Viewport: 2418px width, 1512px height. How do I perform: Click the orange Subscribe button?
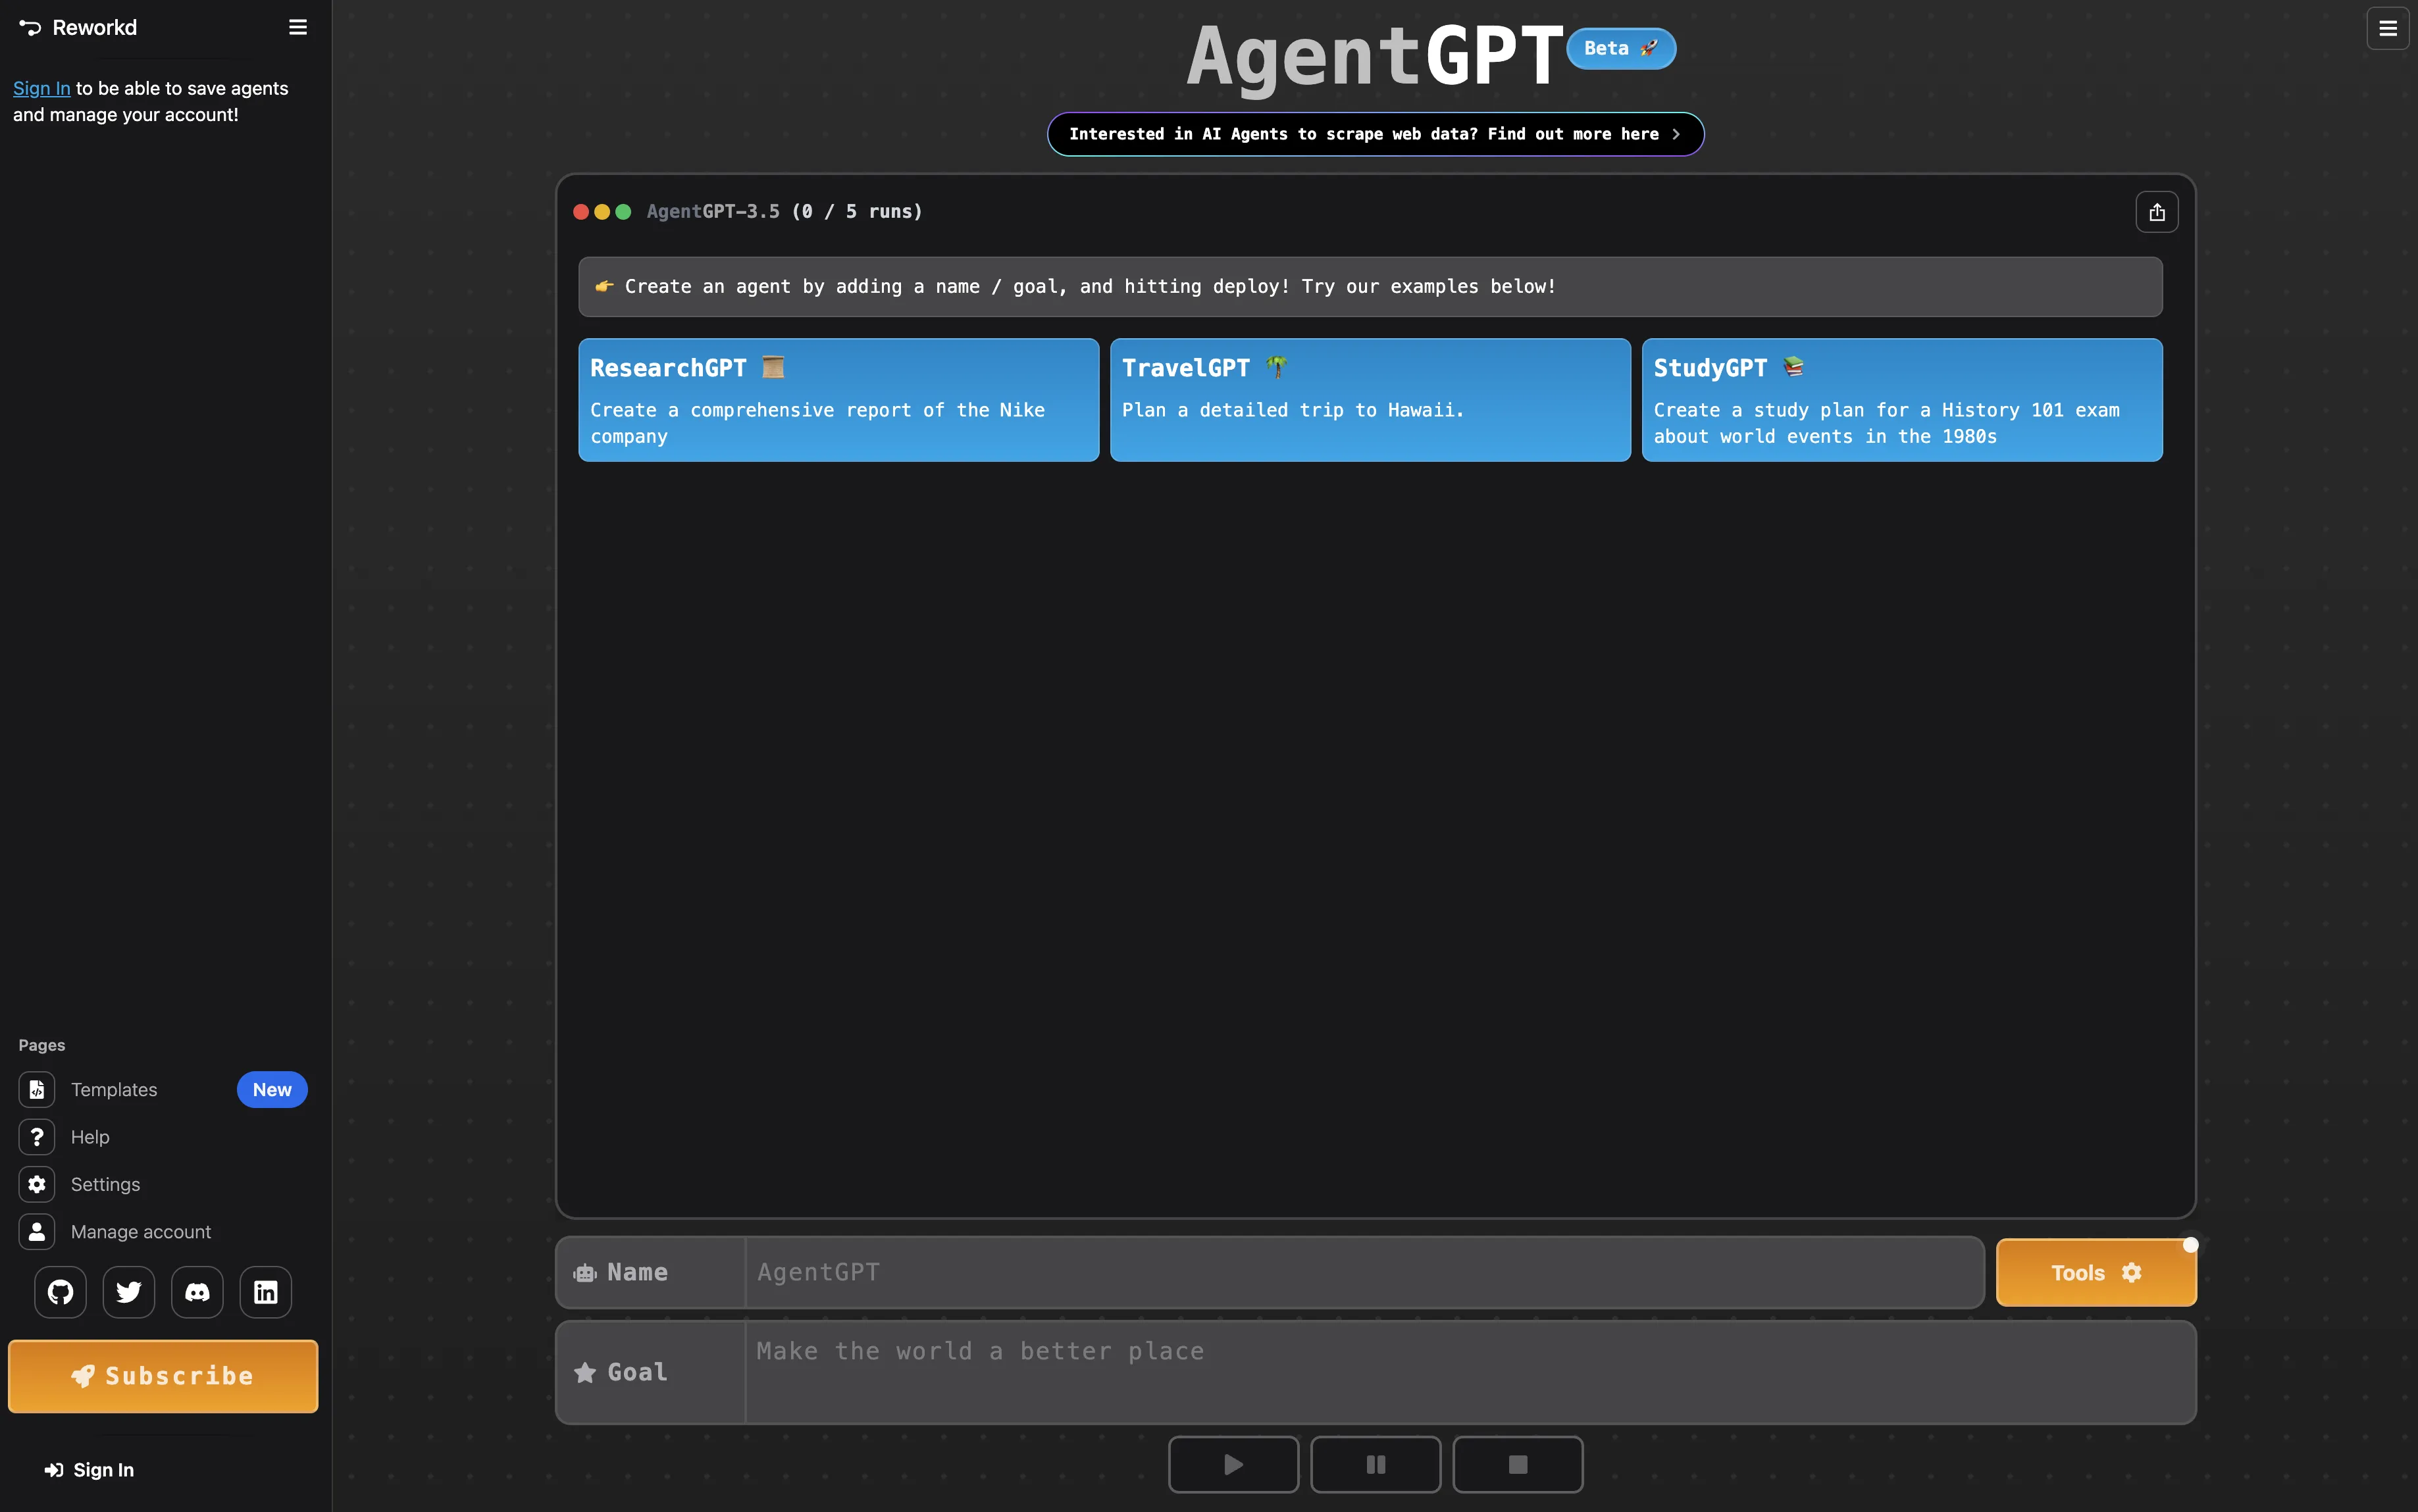[163, 1376]
